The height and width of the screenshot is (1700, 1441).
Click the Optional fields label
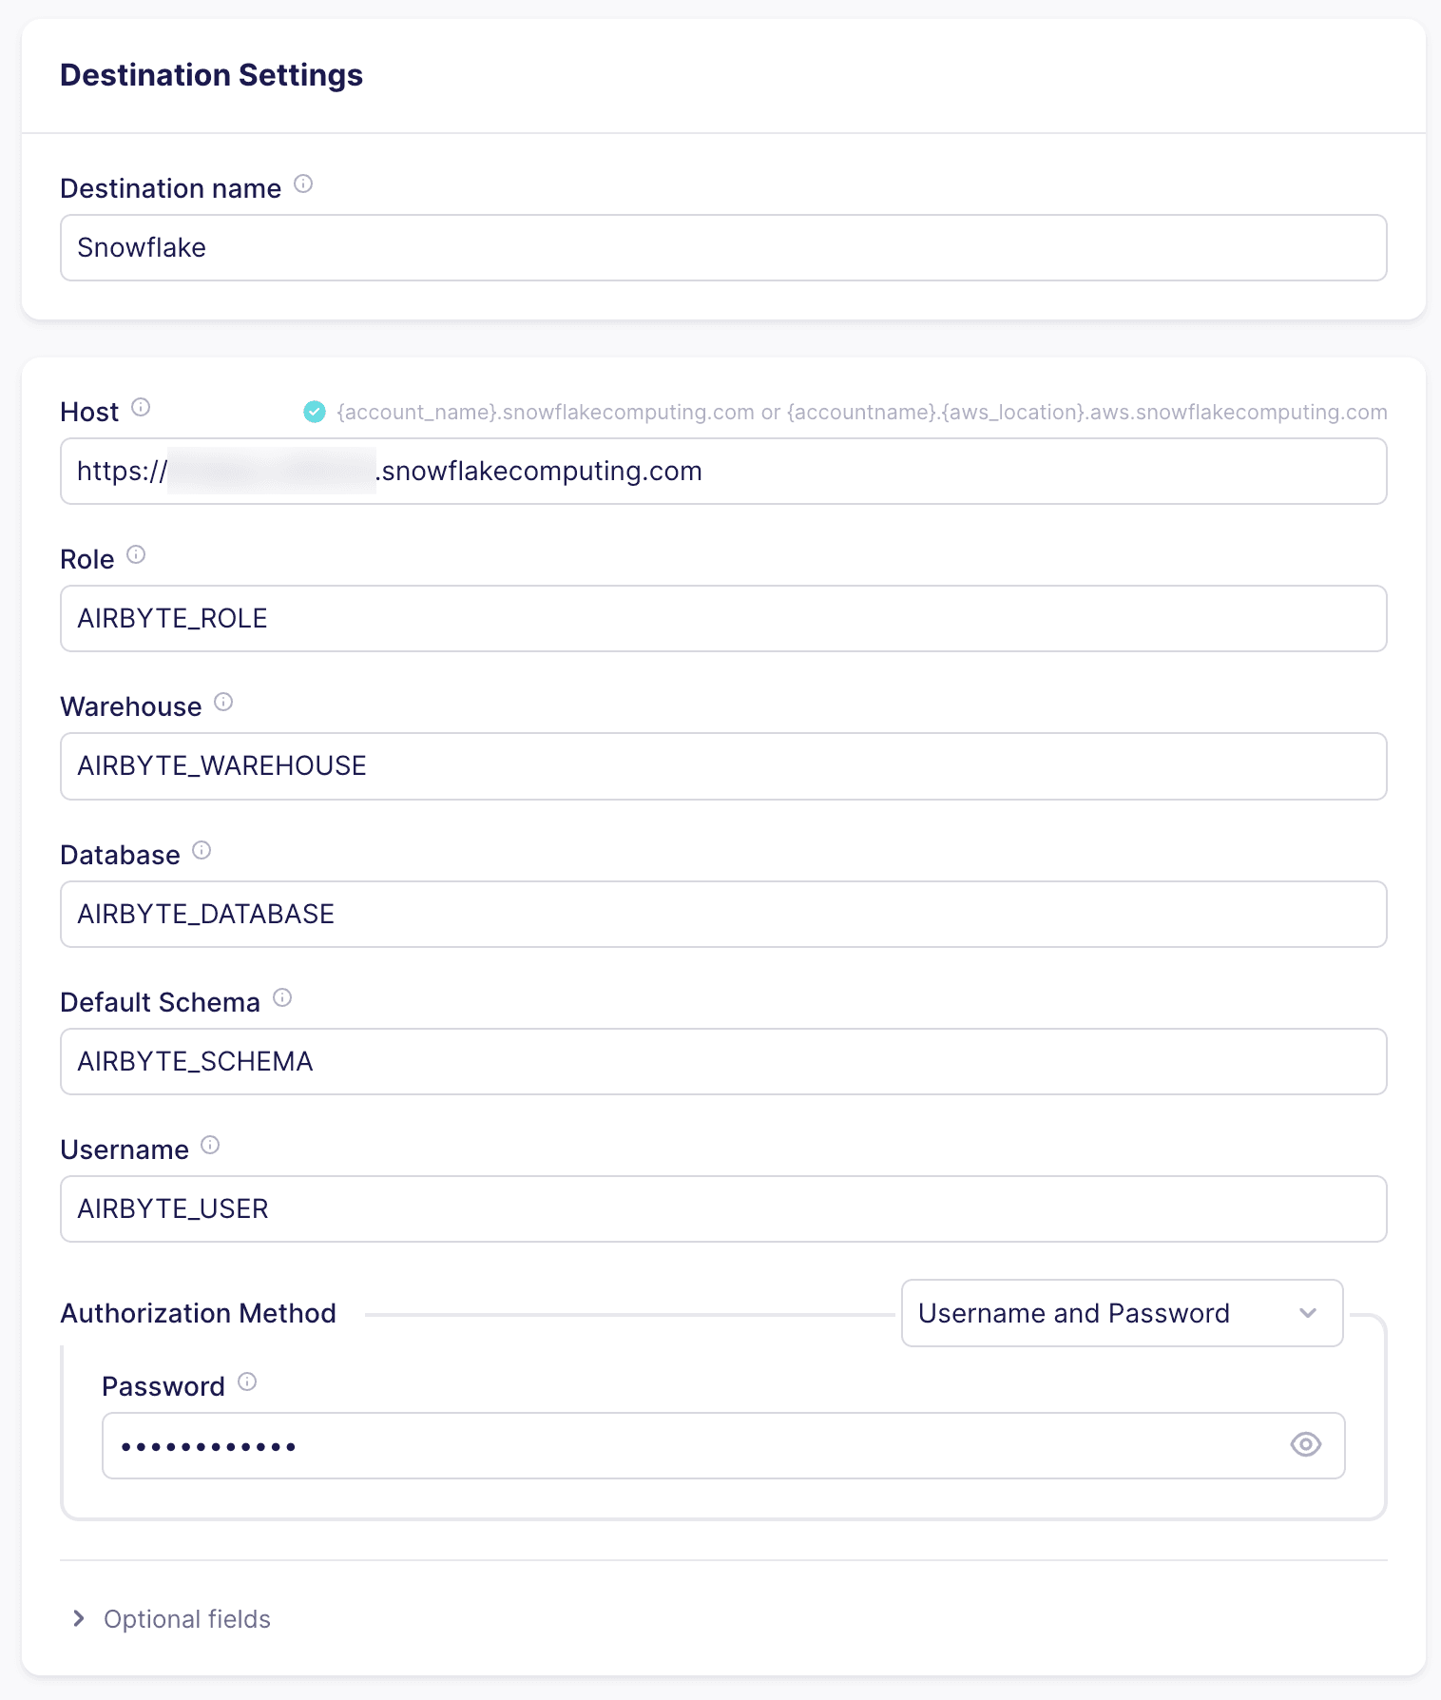coord(186,1618)
